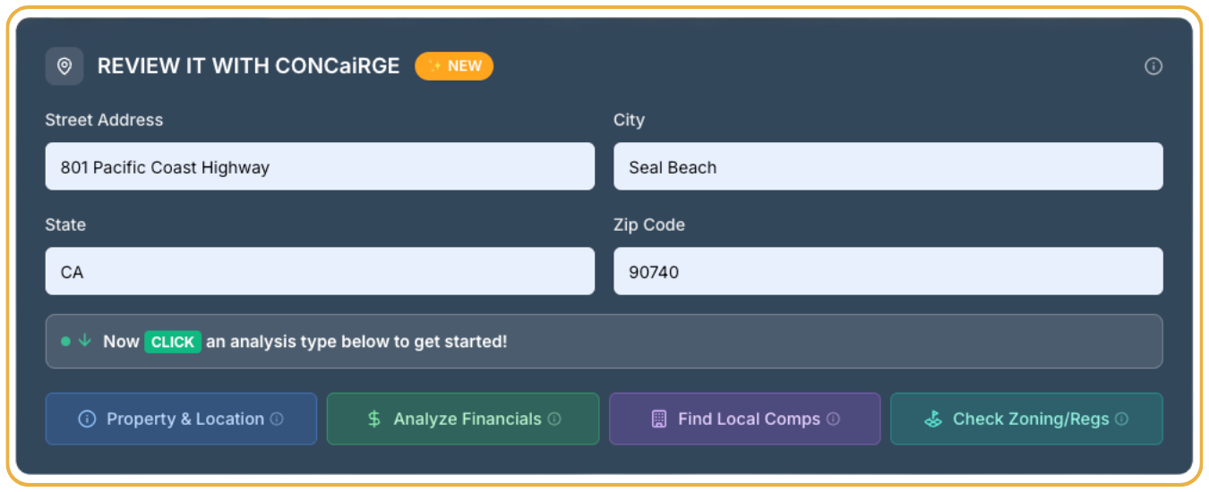Image resolution: width=1209 pixels, height=492 pixels.
Task: Open info tooltip next to Property & Location
Action: click(x=277, y=419)
